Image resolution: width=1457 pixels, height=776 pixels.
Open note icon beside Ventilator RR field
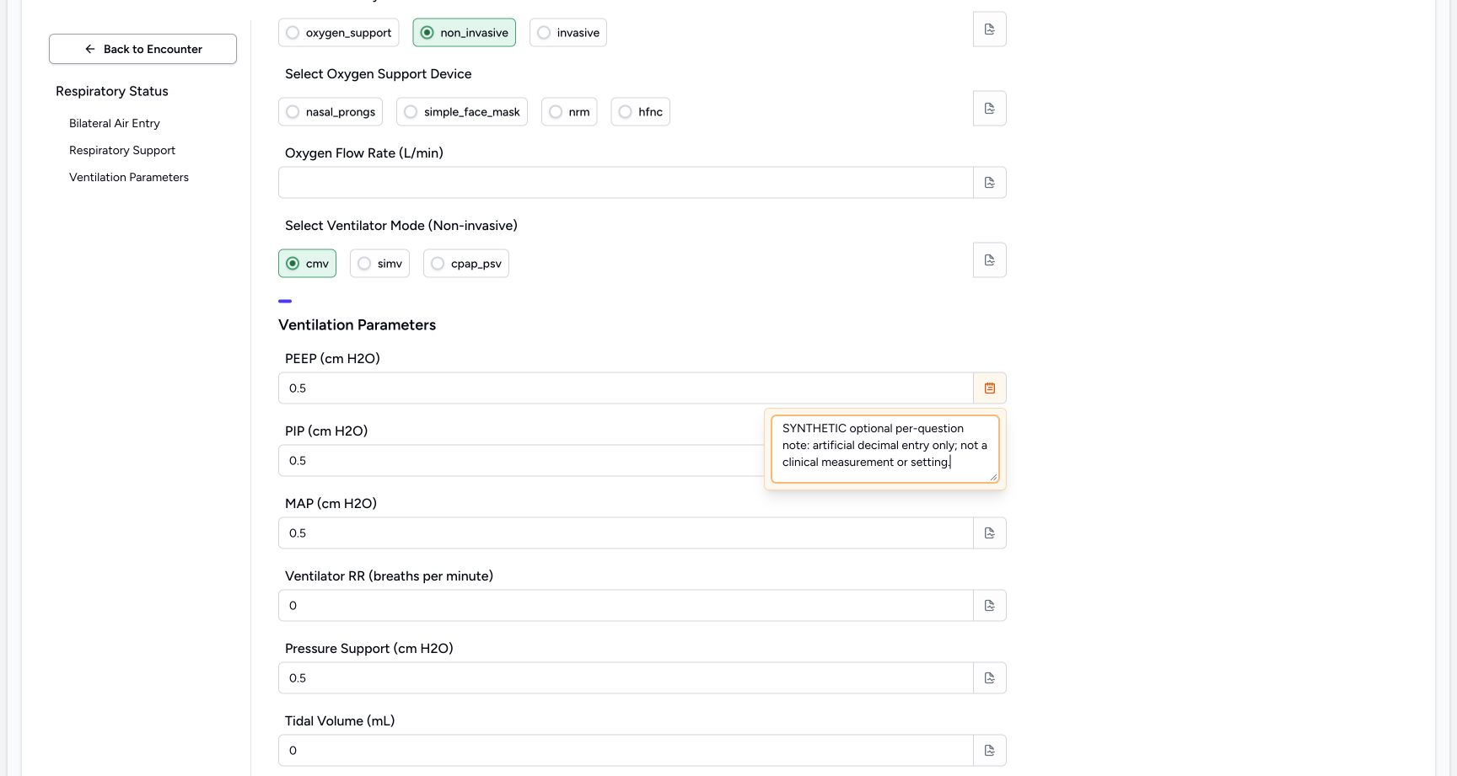[989, 606]
